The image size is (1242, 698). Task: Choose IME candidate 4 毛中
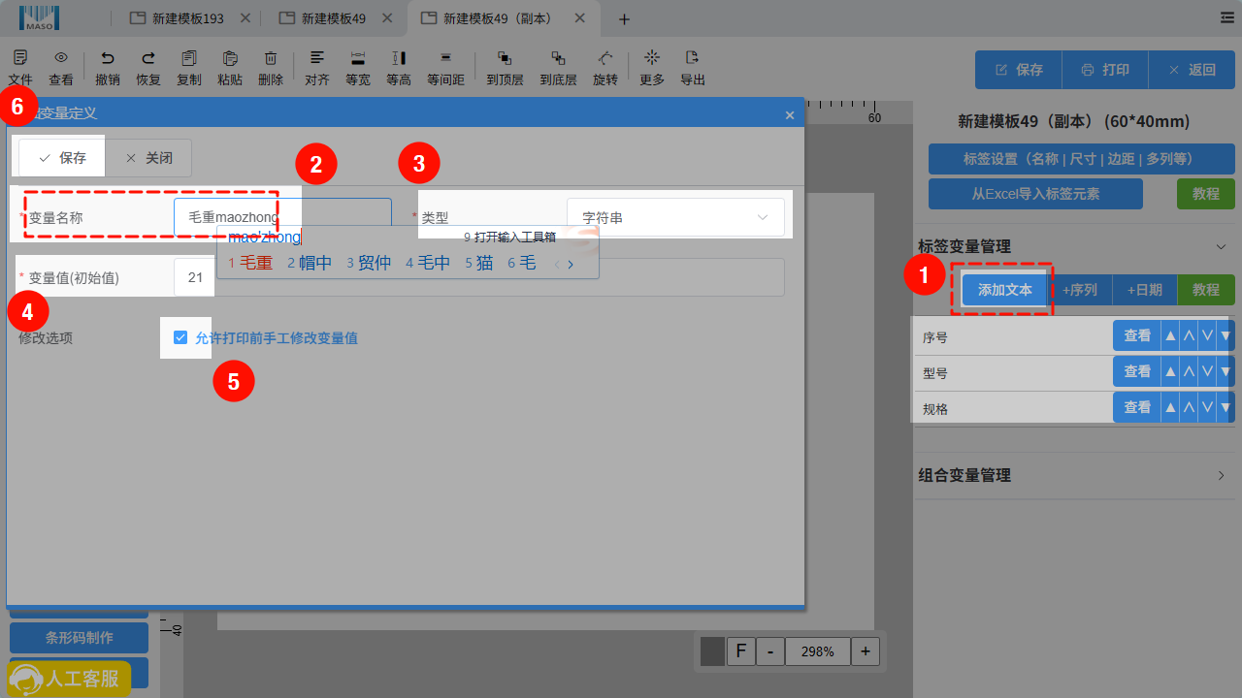428,263
